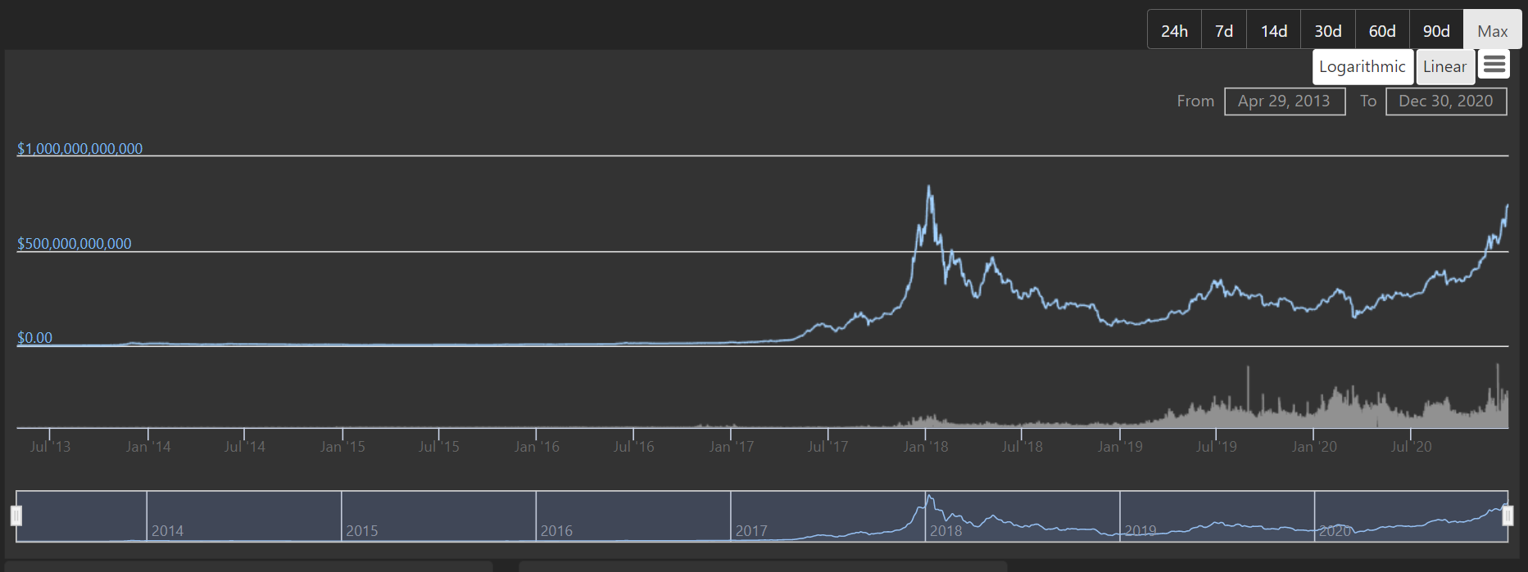Image resolution: width=1528 pixels, height=572 pixels.
Task: Switch chart to Logarithmic scale
Action: click(x=1362, y=67)
